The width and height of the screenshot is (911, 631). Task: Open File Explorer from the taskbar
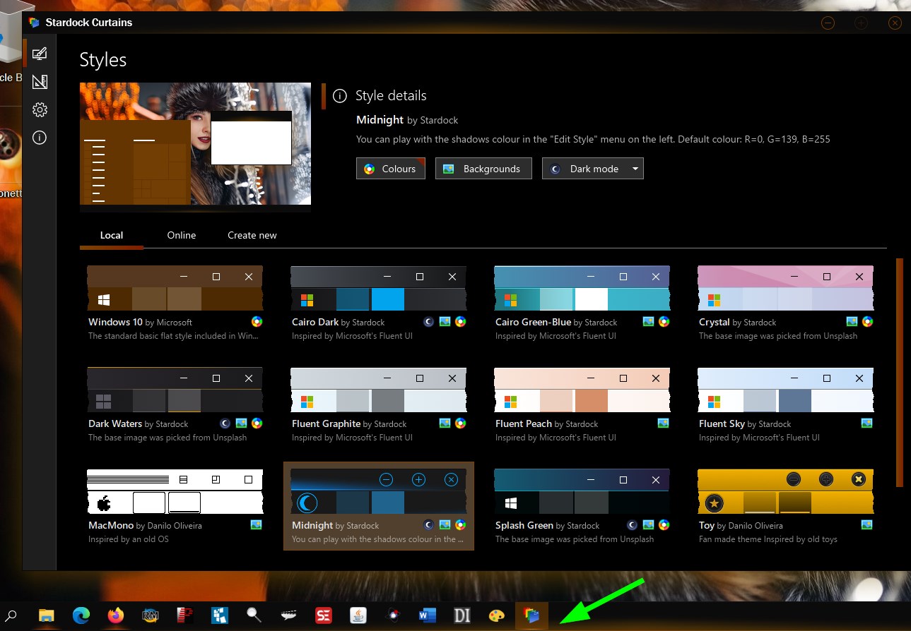pos(46,615)
